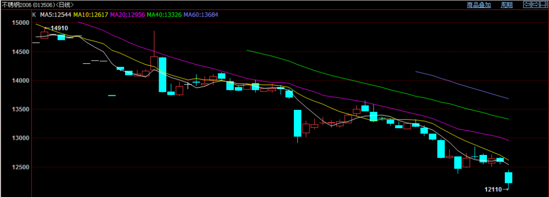Select the magenta MA20:12956 indicator label

tap(128, 15)
